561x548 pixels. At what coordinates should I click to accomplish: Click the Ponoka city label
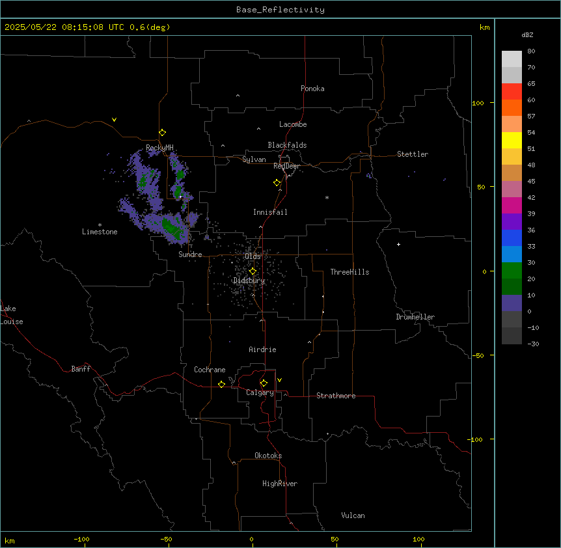click(312, 89)
